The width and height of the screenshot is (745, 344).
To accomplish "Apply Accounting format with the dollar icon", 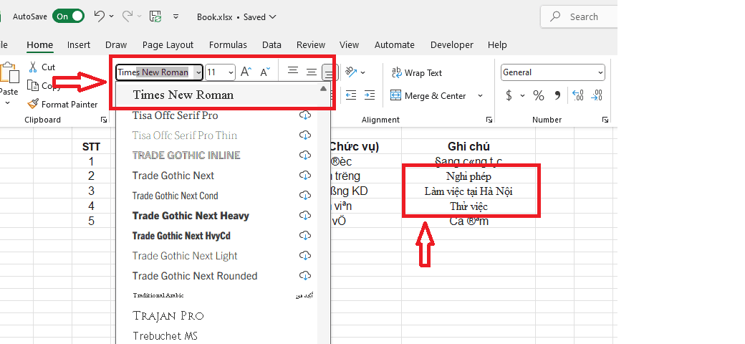I will pos(509,95).
